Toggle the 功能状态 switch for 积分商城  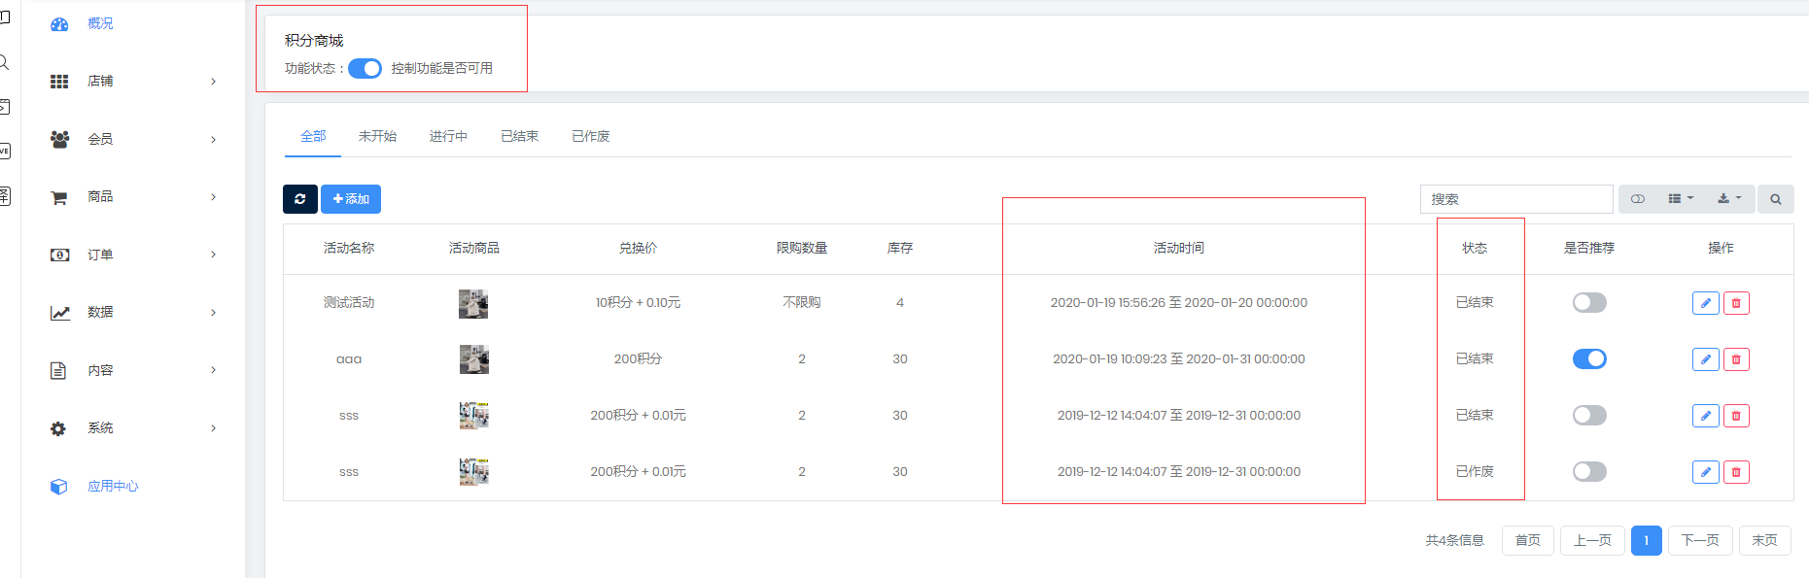coord(365,68)
